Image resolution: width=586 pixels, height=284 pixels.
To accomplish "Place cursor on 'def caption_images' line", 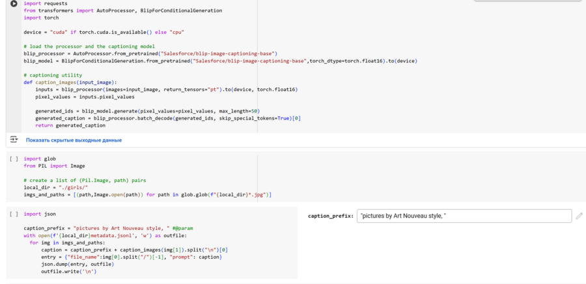I will point(70,83).
